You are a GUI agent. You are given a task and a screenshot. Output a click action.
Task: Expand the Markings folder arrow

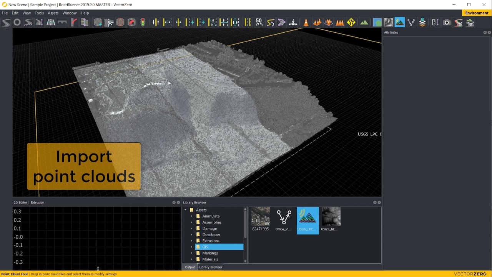192,253
